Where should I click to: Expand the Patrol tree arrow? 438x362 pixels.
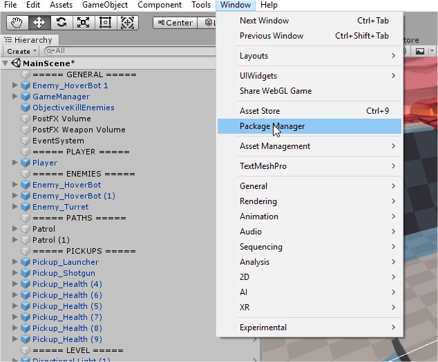coord(15,229)
